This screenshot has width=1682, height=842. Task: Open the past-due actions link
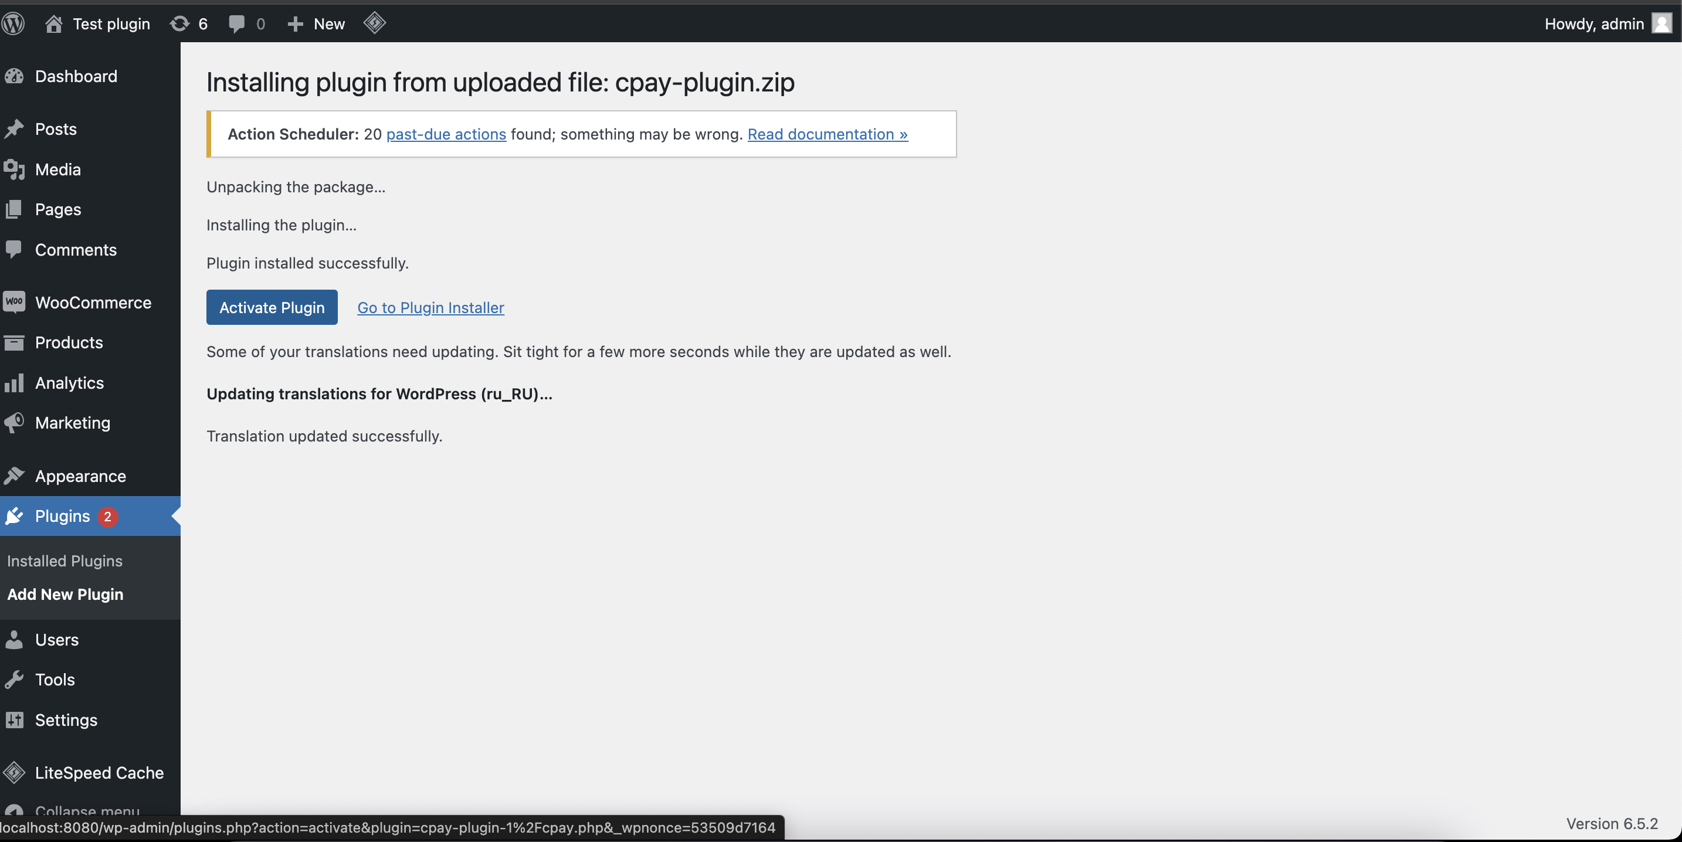coord(446,134)
